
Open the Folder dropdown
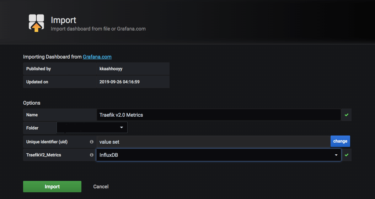point(92,127)
